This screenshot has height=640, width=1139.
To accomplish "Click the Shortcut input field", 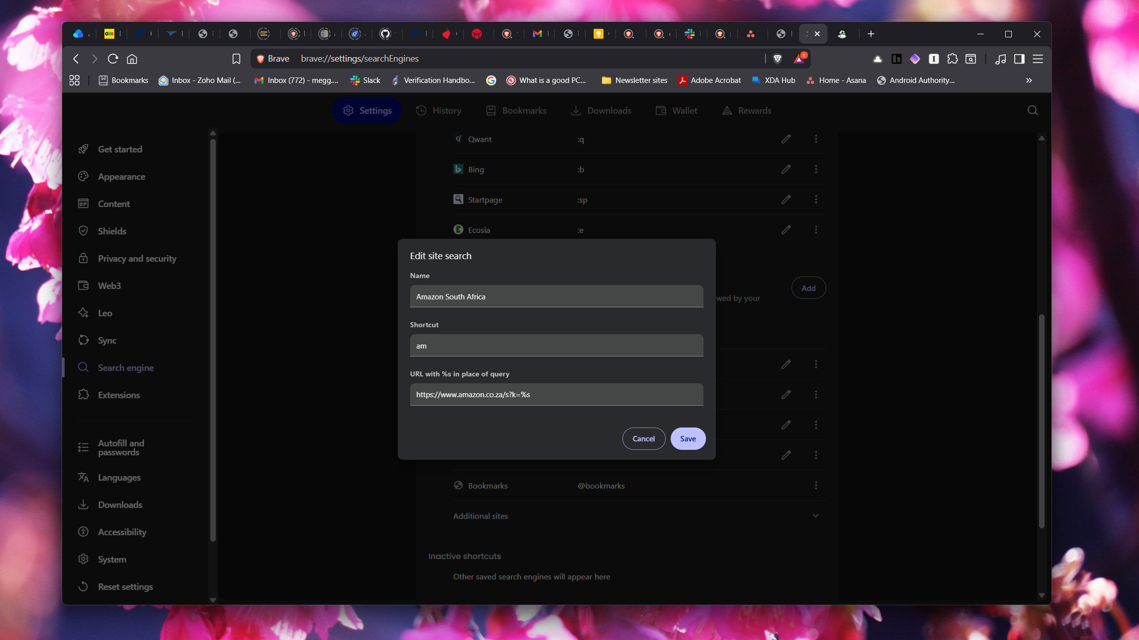I will 556,346.
